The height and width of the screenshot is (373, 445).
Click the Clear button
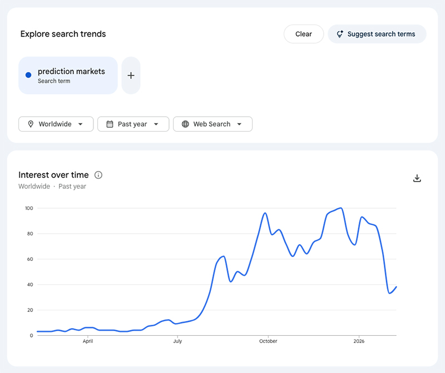(303, 34)
